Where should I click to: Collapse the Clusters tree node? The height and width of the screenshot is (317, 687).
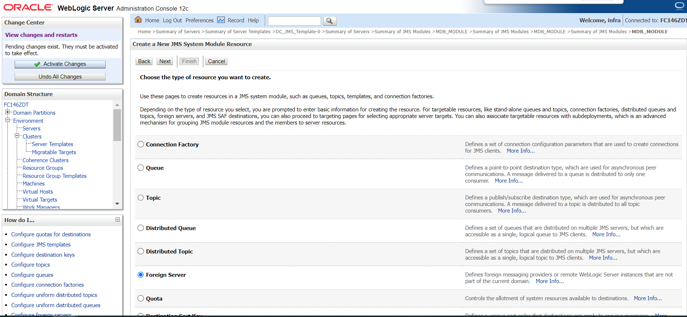(x=17, y=135)
